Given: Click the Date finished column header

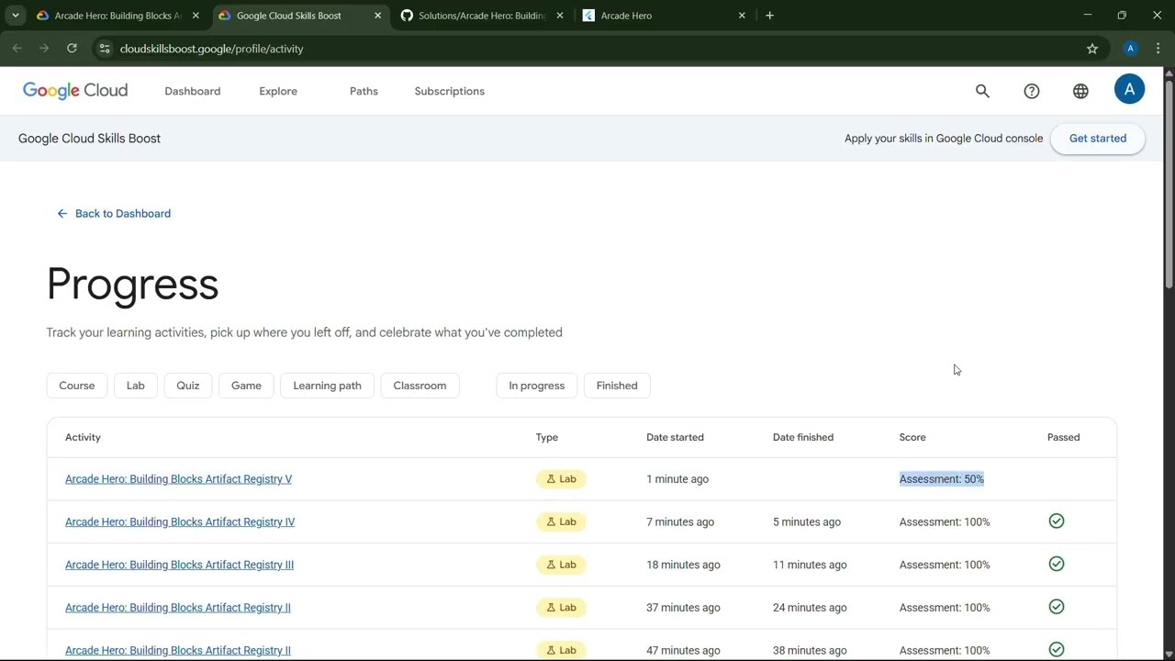Looking at the screenshot, I should point(803,437).
